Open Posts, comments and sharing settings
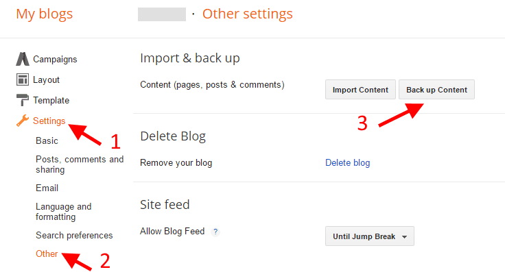Image resolution: width=505 pixels, height=272 pixels. coord(80,164)
